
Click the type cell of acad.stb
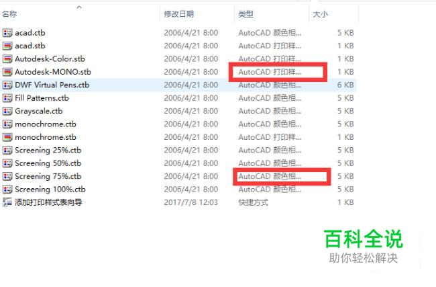click(x=270, y=46)
